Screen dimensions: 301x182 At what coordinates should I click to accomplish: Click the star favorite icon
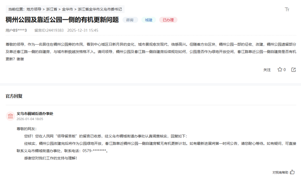tap(280, 70)
